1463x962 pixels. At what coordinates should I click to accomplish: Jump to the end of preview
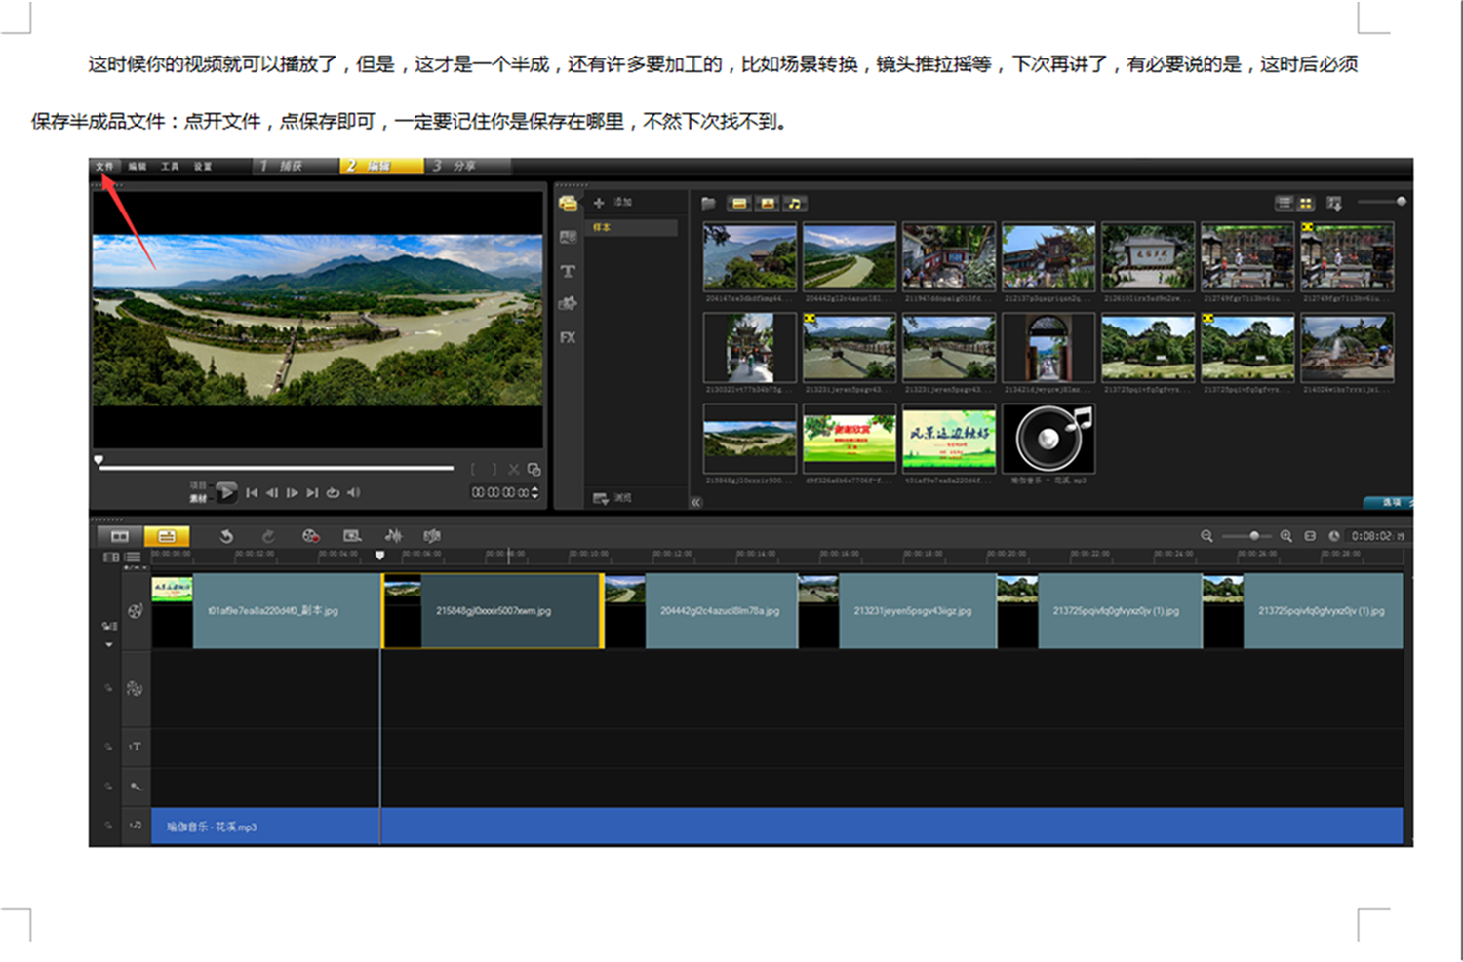tap(312, 493)
